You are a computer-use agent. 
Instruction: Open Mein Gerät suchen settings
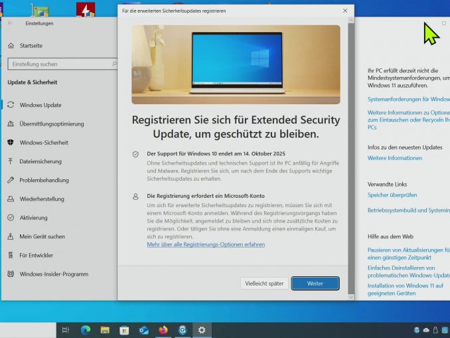tap(42, 236)
